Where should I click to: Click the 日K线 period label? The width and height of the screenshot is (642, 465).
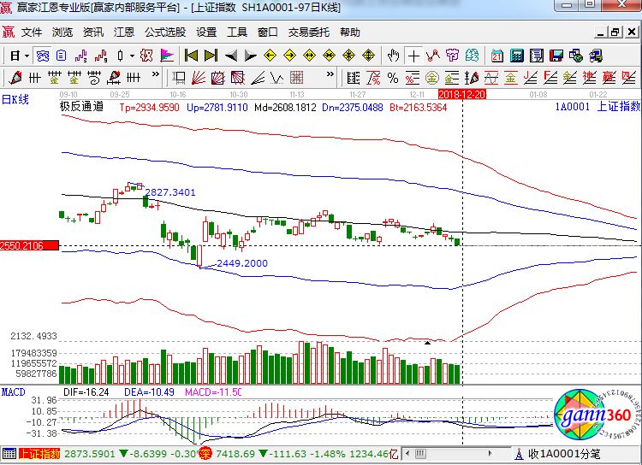(x=15, y=100)
